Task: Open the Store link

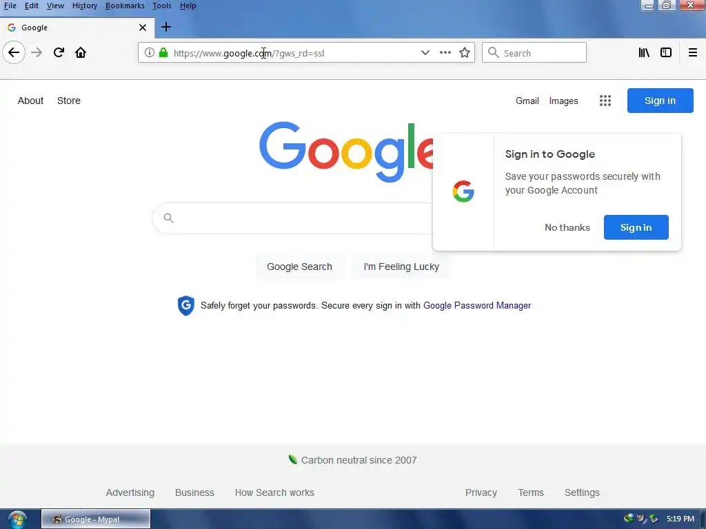Action: coord(69,101)
